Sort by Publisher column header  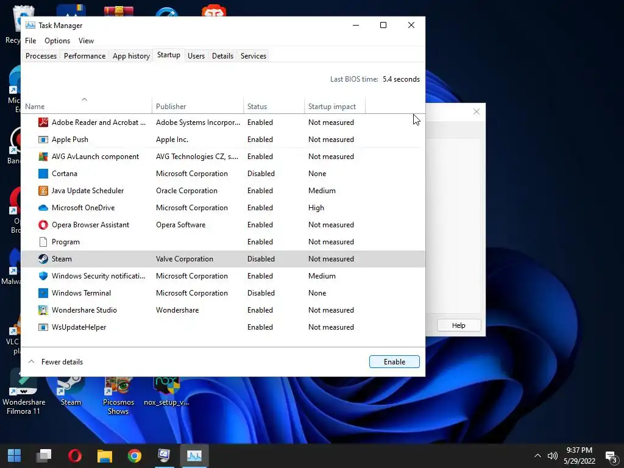197,106
